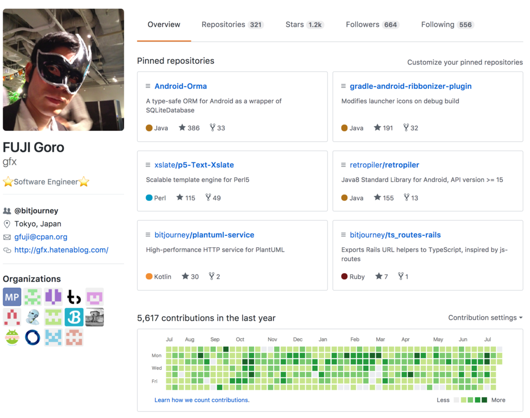Open the Android-Orma repository link

[x=181, y=86]
